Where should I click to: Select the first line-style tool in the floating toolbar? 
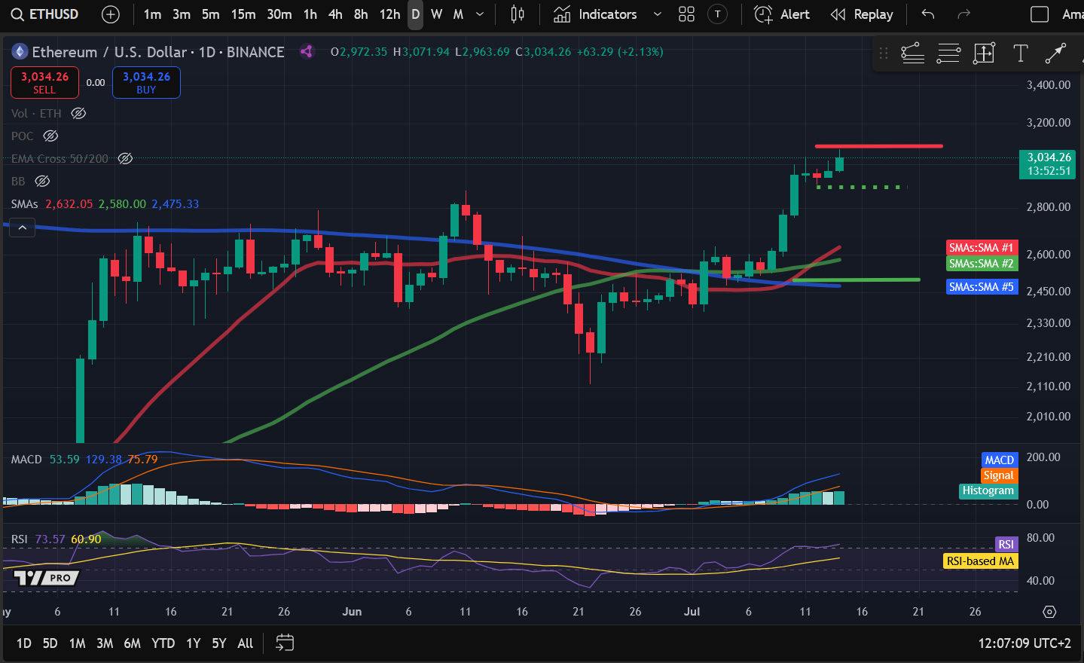click(x=912, y=53)
